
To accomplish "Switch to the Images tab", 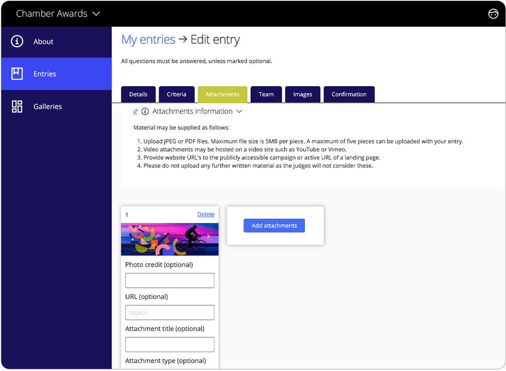I will pos(302,94).
